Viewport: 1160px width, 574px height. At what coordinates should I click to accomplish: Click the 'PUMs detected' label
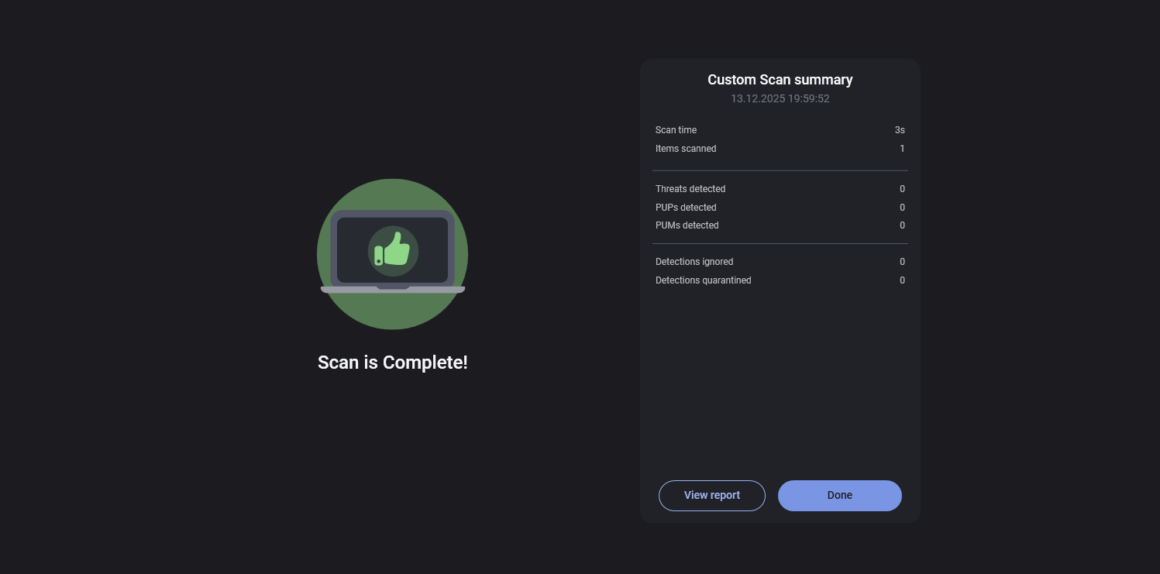point(687,225)
